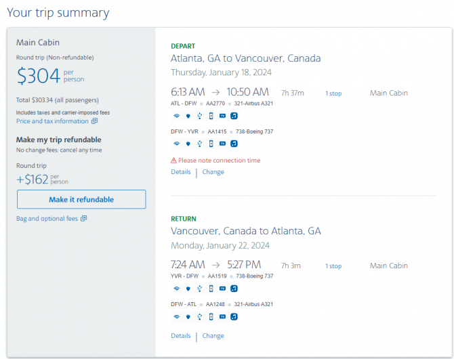Click the Make it refundable button
Viewport: 454px width, 359px height.
pos(81,199)
